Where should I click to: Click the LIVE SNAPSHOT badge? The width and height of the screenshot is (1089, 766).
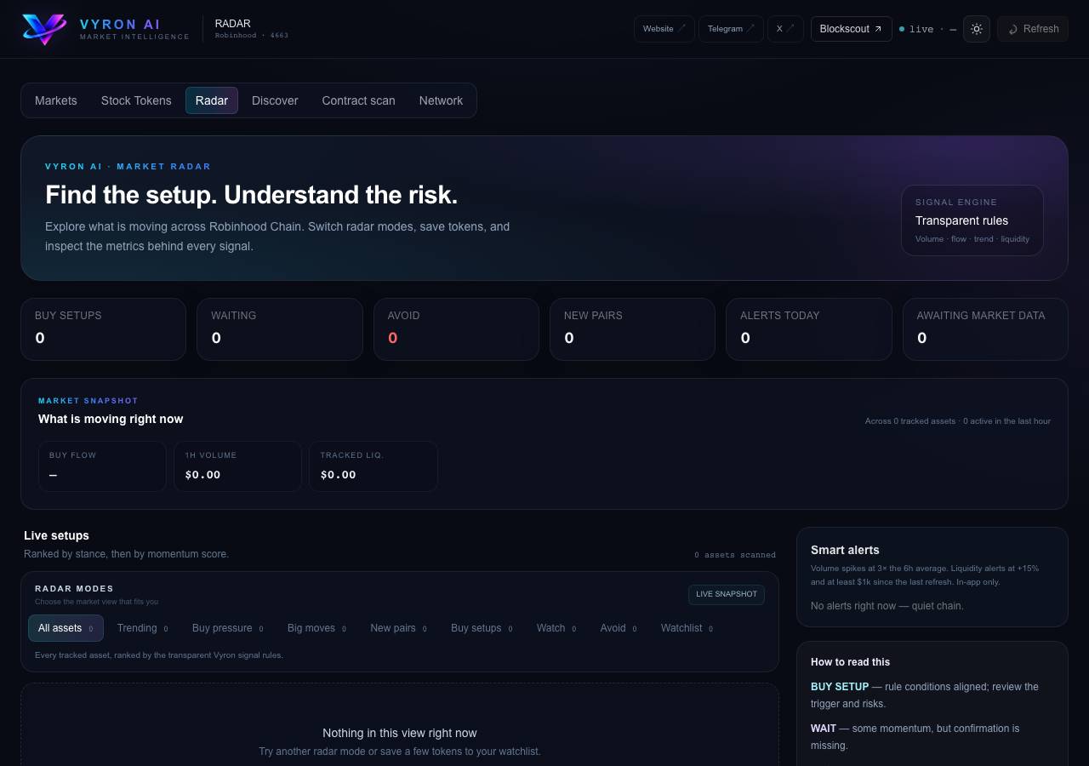[727, 594]
